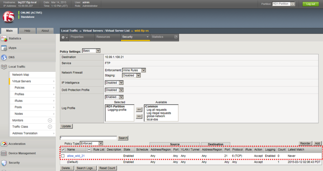Open iRules in sidebar
Viewport: 323px width, 171px height.
click(x=18, y=101)
